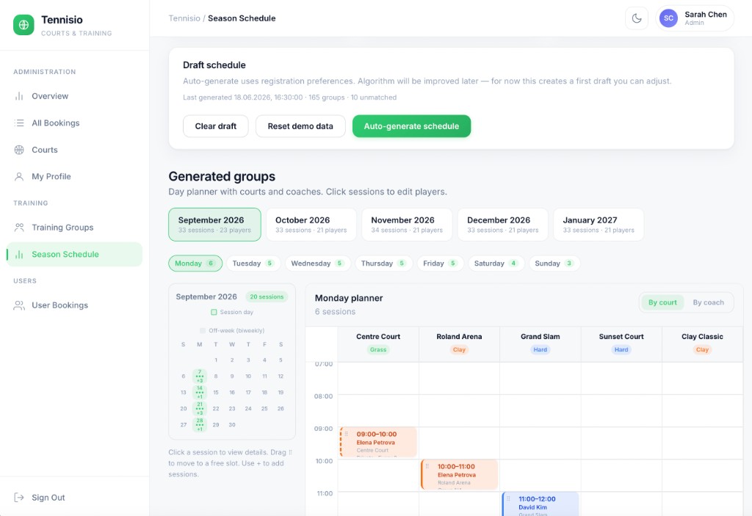This screenshot has width=752, height=516.
Task: Click the Courts globe icon
Action: click(19, 150)
